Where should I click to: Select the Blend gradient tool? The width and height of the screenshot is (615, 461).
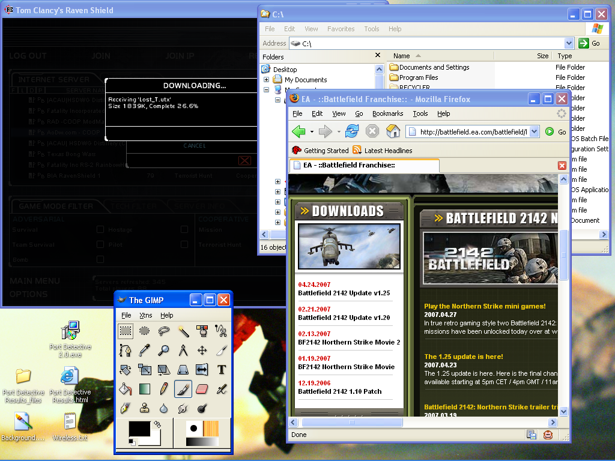(x=144, y=389)
